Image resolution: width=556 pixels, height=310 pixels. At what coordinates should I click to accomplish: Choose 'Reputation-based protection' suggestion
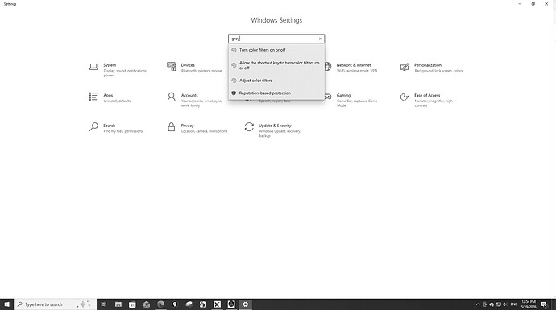[276, 93]
